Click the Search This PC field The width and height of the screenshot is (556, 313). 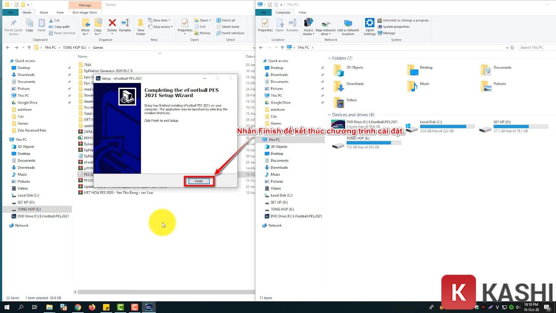[535, 48]
